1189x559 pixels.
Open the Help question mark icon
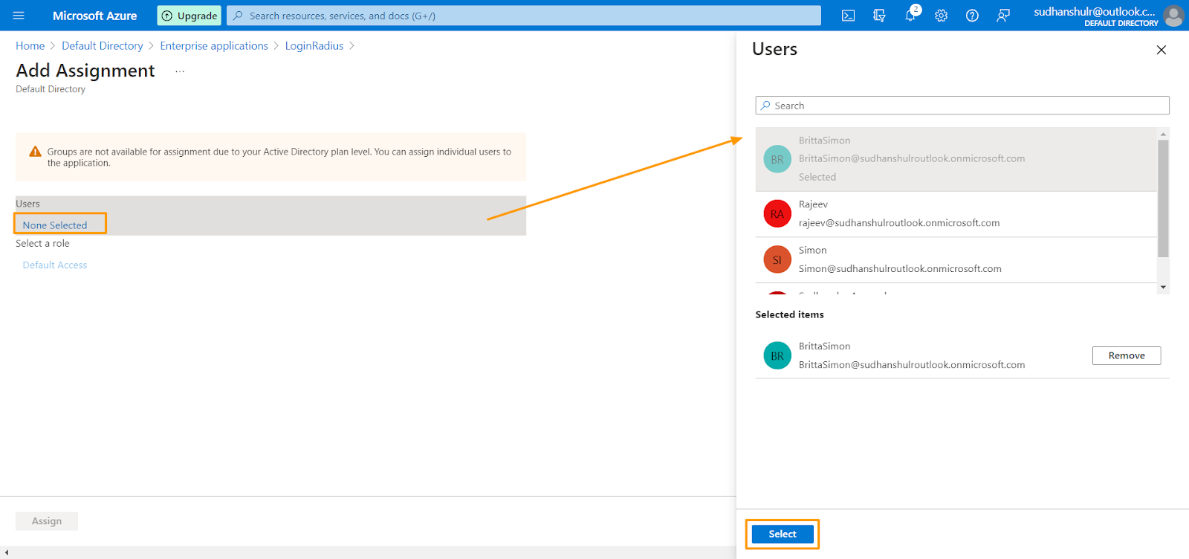coord(972,16)
